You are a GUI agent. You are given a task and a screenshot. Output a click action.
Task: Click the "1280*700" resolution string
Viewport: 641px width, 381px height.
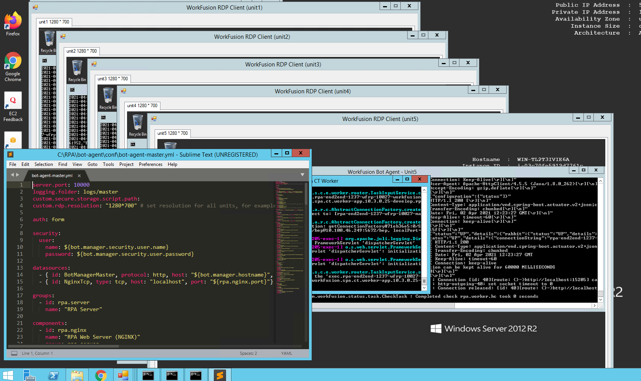[121, 205]
